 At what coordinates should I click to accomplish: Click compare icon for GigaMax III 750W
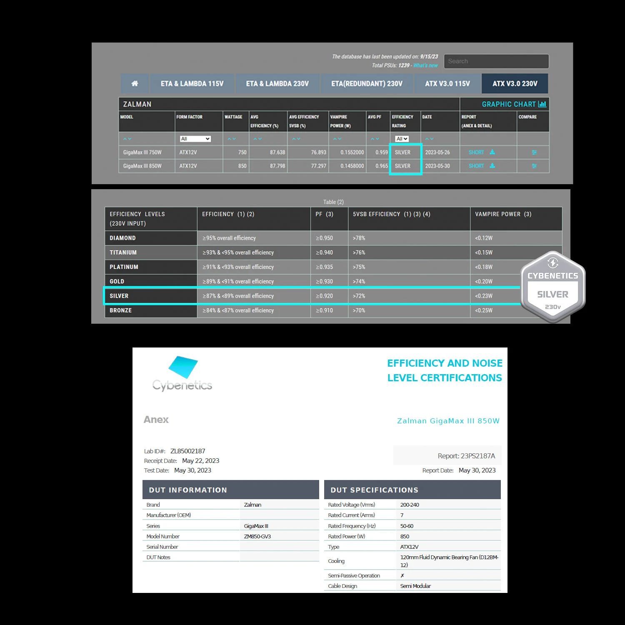(x=534, y=152)
